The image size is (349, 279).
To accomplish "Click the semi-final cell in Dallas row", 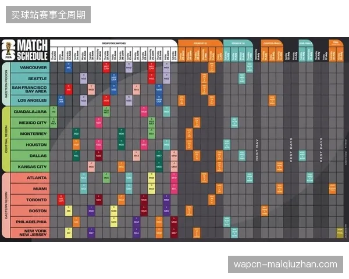I will point(302,156).
